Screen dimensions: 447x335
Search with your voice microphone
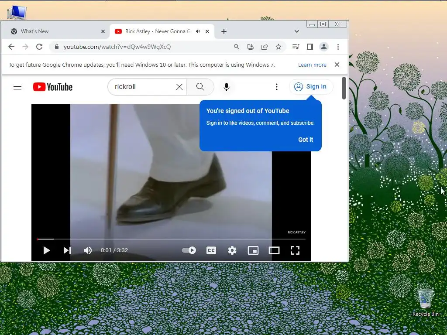tap(227, 87)
